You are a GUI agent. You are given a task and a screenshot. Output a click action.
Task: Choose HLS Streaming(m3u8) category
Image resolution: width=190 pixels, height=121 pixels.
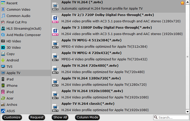pyautogui.click(x=25, y=28)
